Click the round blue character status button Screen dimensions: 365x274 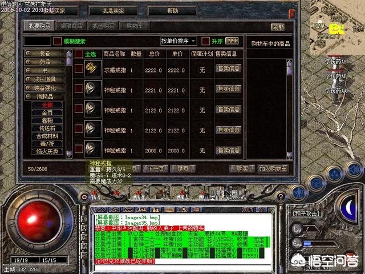(x=299, y=194)
